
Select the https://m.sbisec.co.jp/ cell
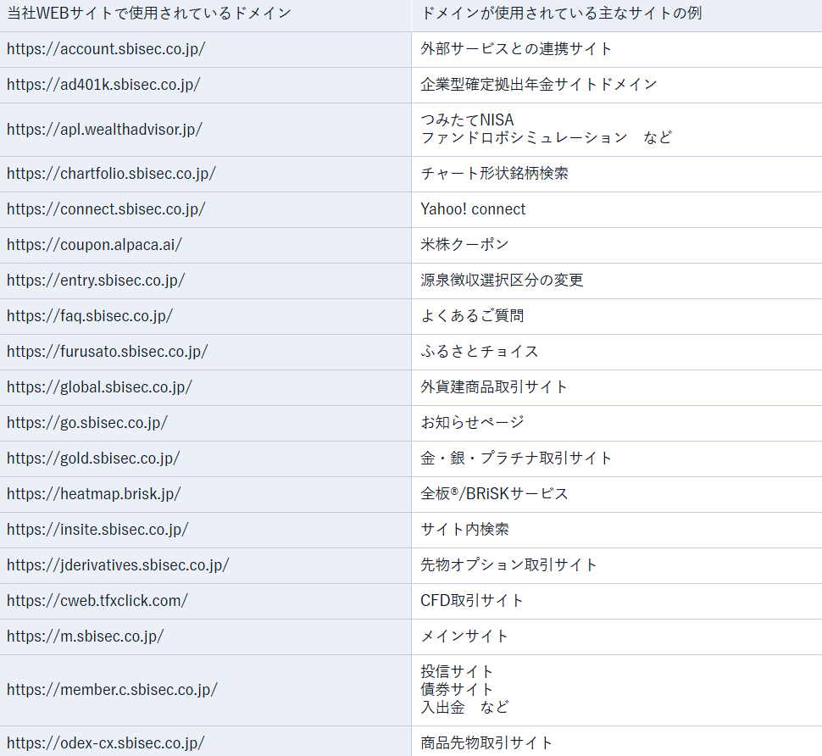[205, 637]
